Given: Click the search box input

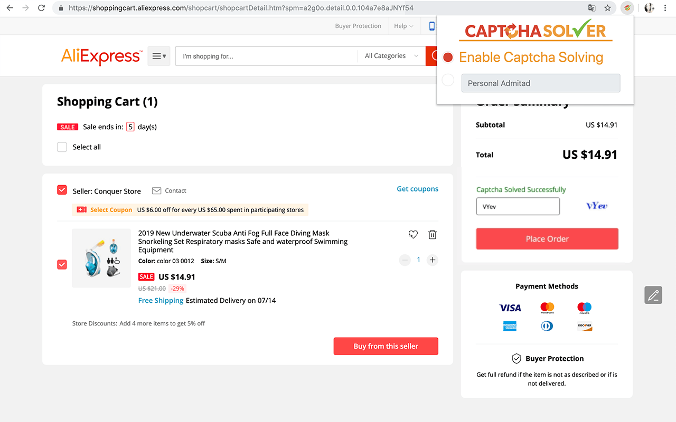Looking at the screenshot, I should click(x=266, y=56).
